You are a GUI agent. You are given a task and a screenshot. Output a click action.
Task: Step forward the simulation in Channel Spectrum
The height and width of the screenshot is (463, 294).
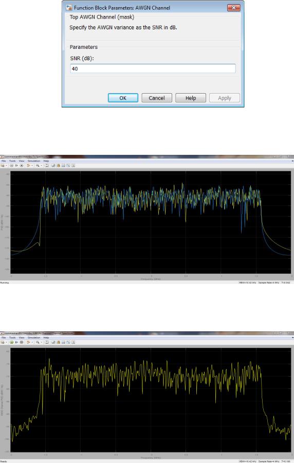pyautogui.click(x=16, y=342)
